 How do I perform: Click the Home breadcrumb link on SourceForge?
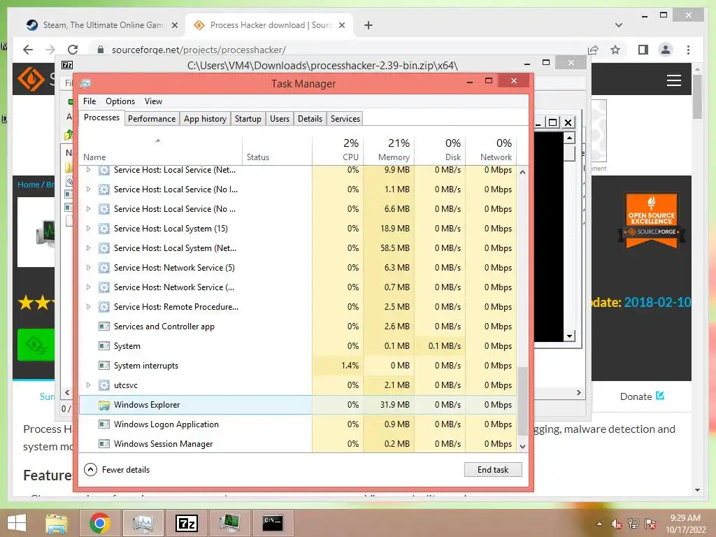pyautogui.click(x=28, y=185)
